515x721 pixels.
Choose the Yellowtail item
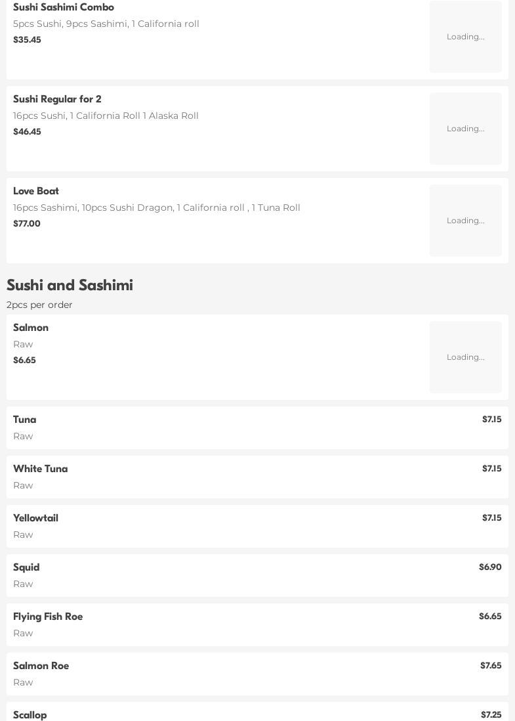tap(36, 518)
